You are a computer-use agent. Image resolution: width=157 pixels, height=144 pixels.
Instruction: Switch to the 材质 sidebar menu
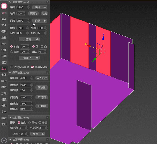point(4,87)
